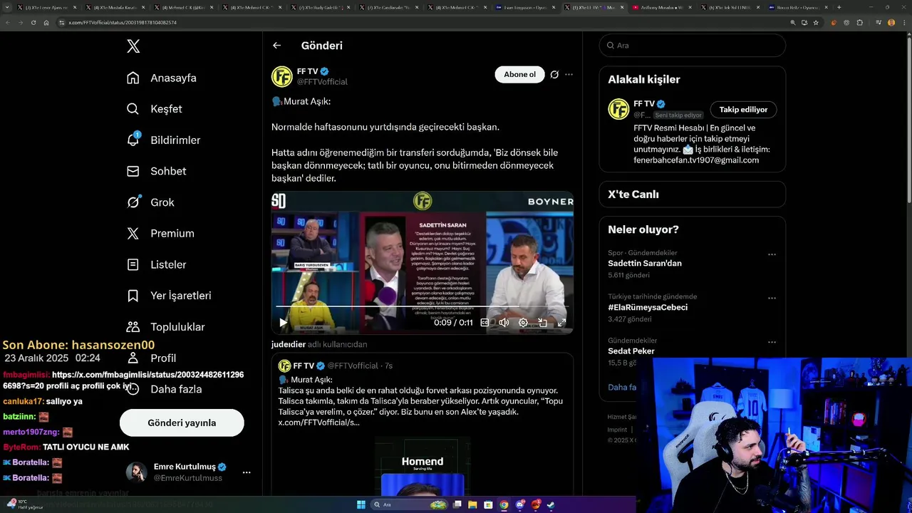
Task: Open a new browser tab
Action: [x=839, y=7]
